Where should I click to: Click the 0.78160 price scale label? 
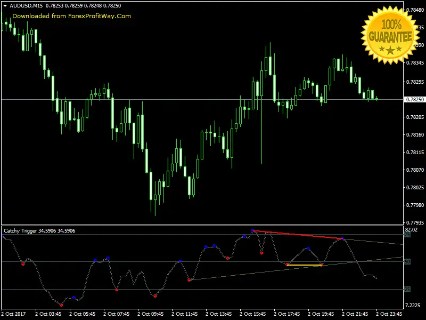click(415, 135)
